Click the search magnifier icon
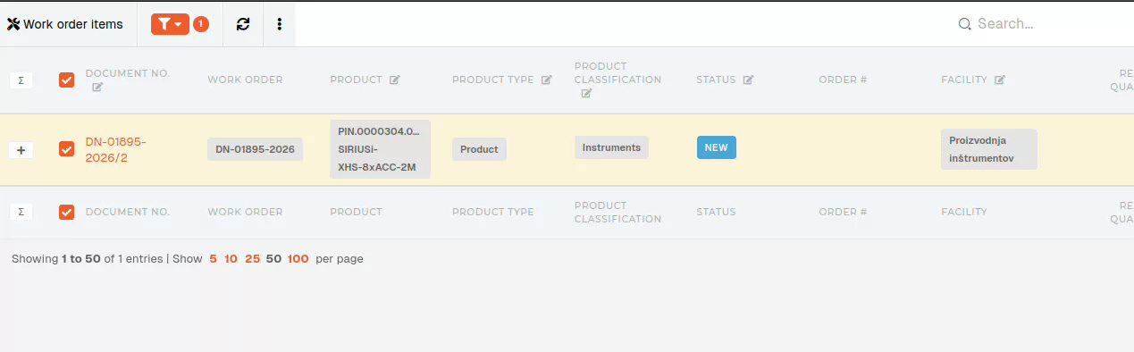 (x=964, y=24)
